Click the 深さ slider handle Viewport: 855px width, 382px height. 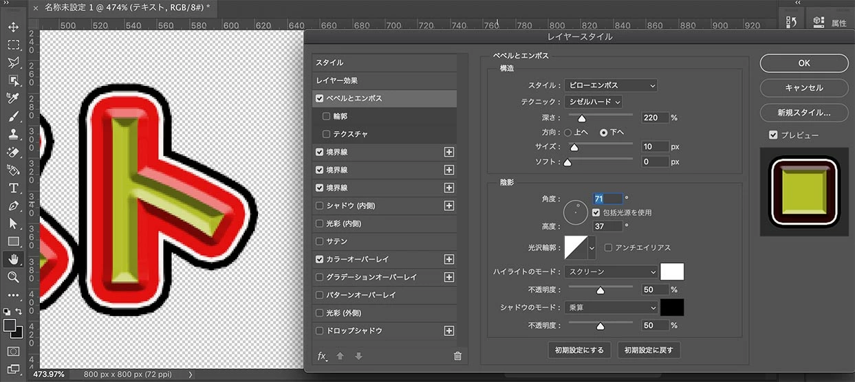582,118
